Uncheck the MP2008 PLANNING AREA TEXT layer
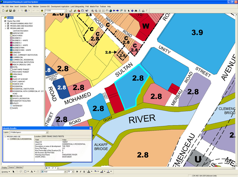Image resolution: width=238 pixels, height=177 pixels. (8, 23)
